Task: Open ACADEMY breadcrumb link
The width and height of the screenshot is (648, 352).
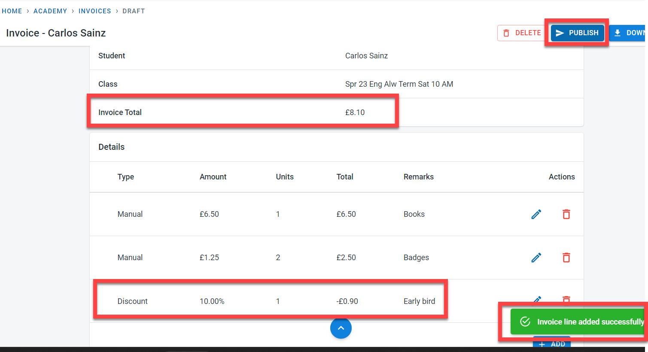Action: pyautogui.click(x=50, y=11)
